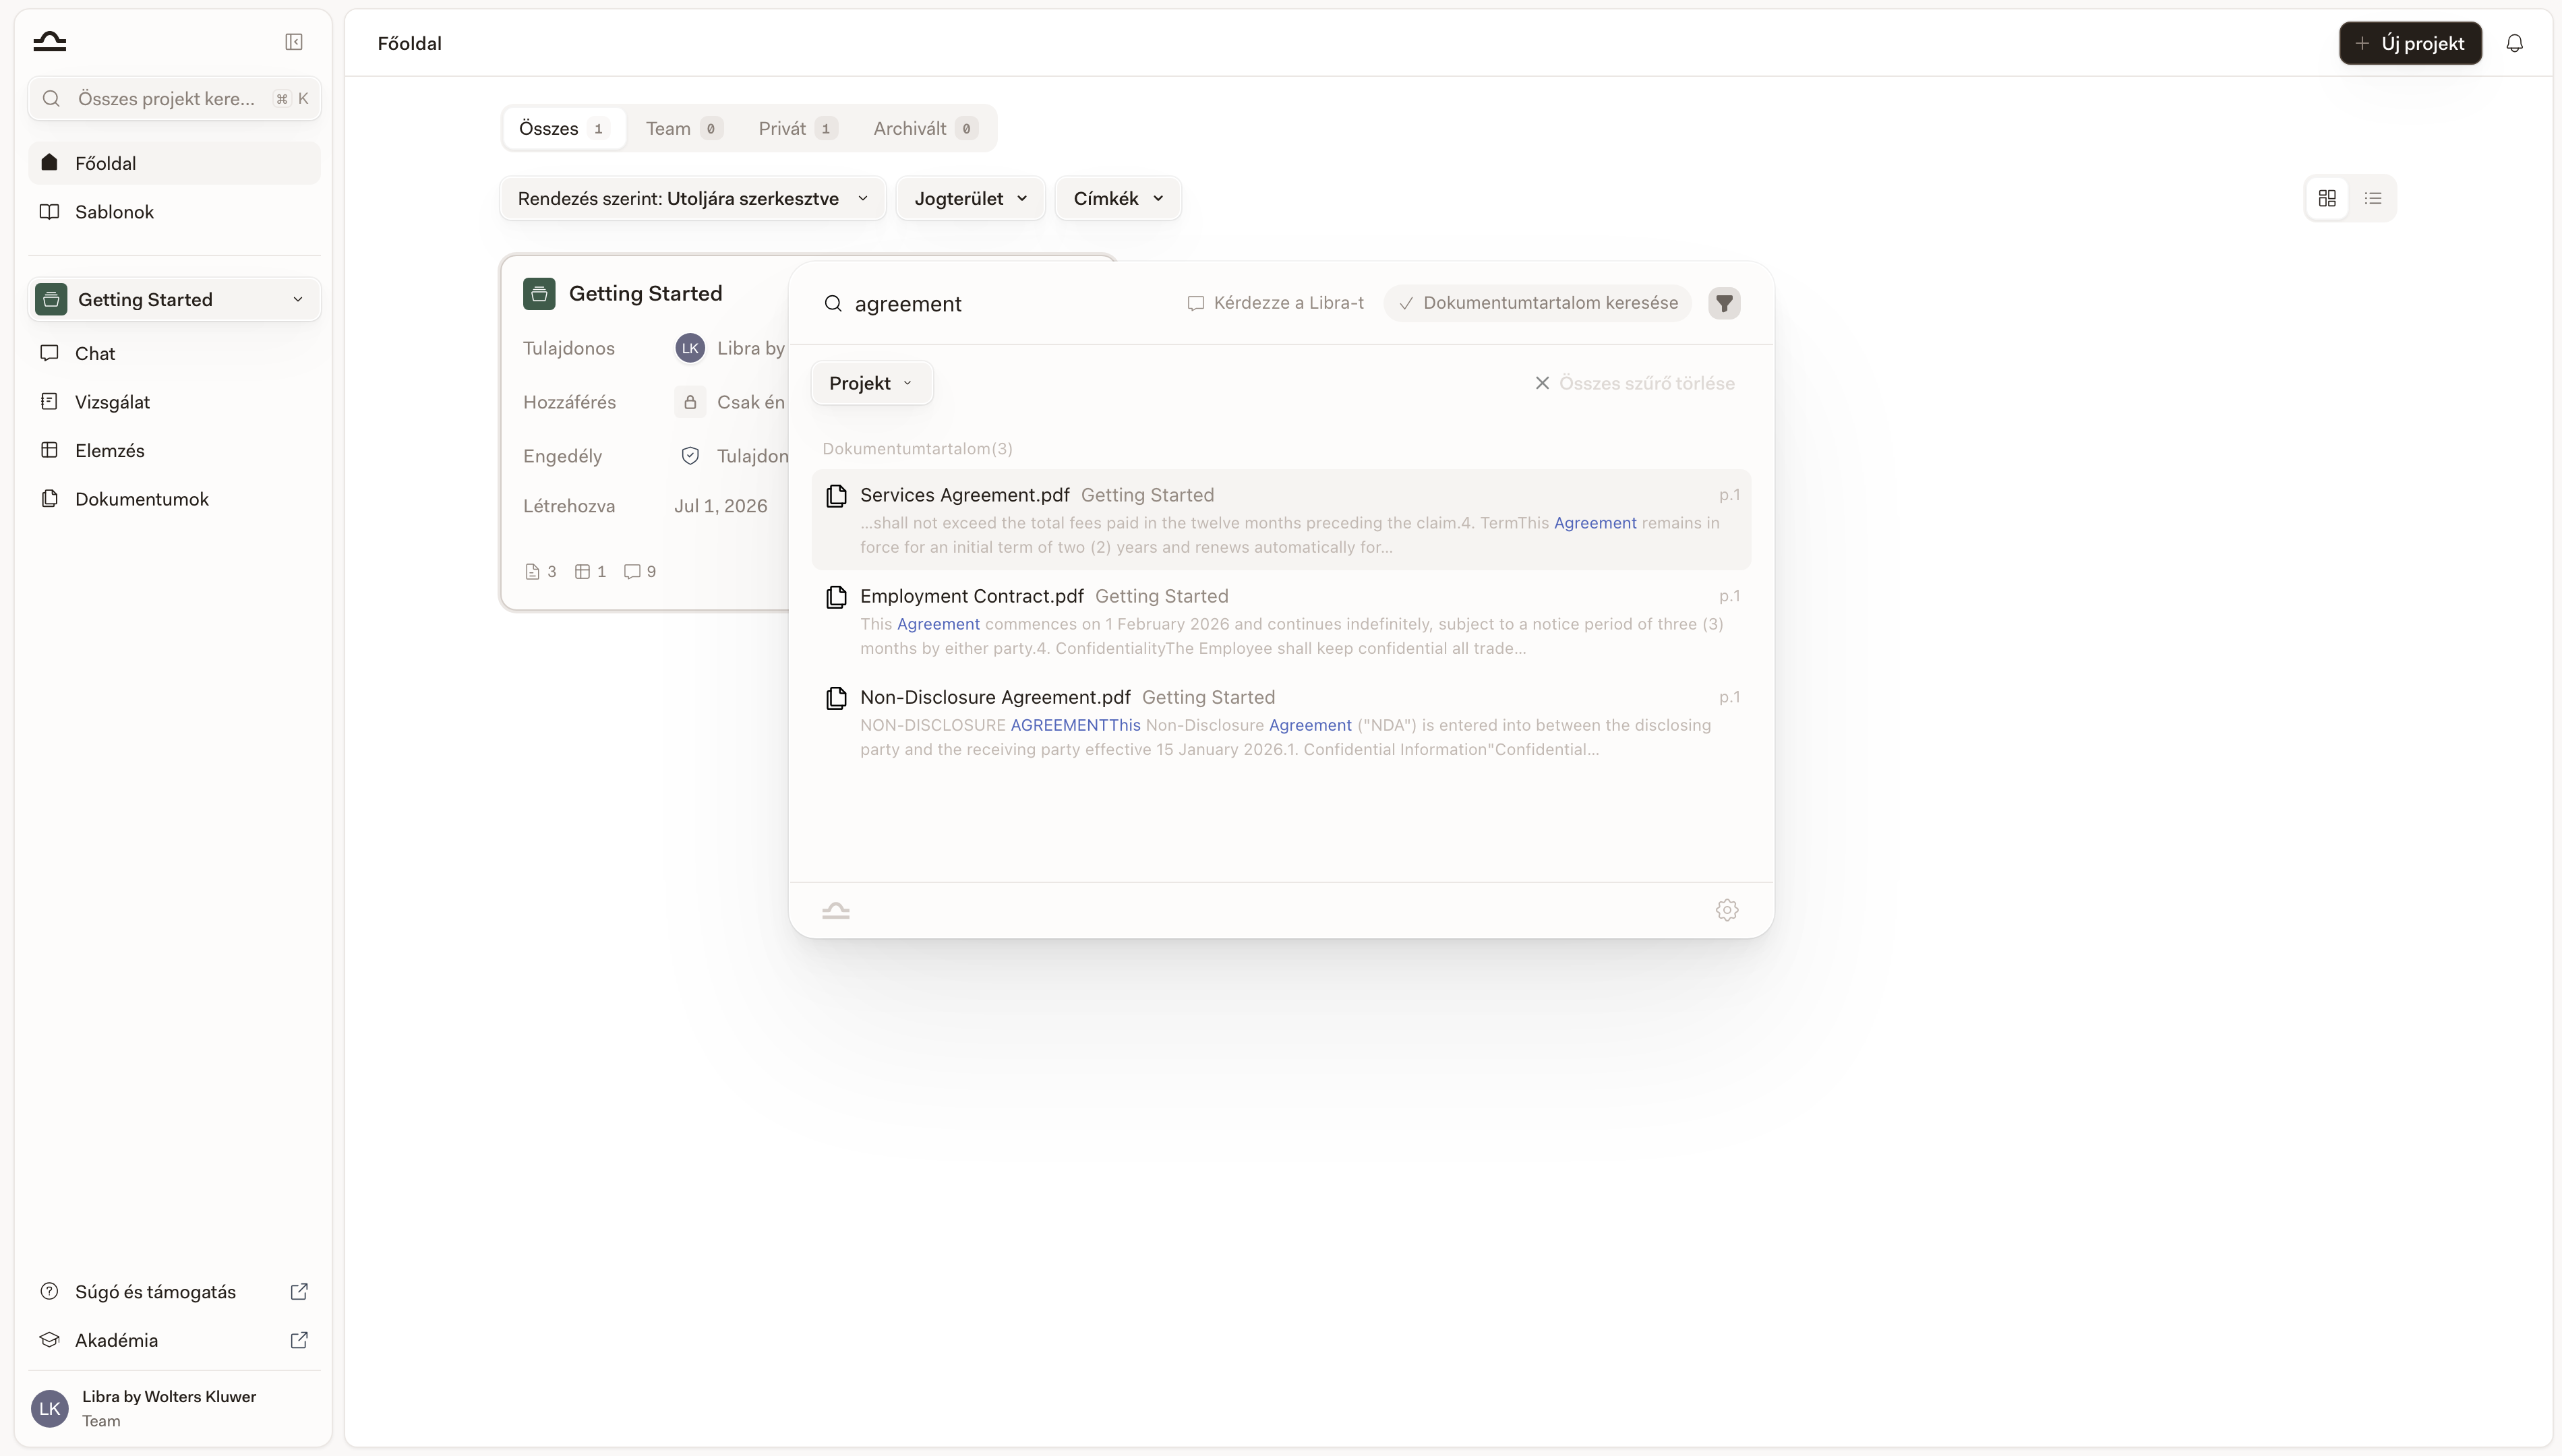Open Rendezés szerint sorting dropdown
The height and width of the screenshot is (1456, 2562).
point(693,198)
